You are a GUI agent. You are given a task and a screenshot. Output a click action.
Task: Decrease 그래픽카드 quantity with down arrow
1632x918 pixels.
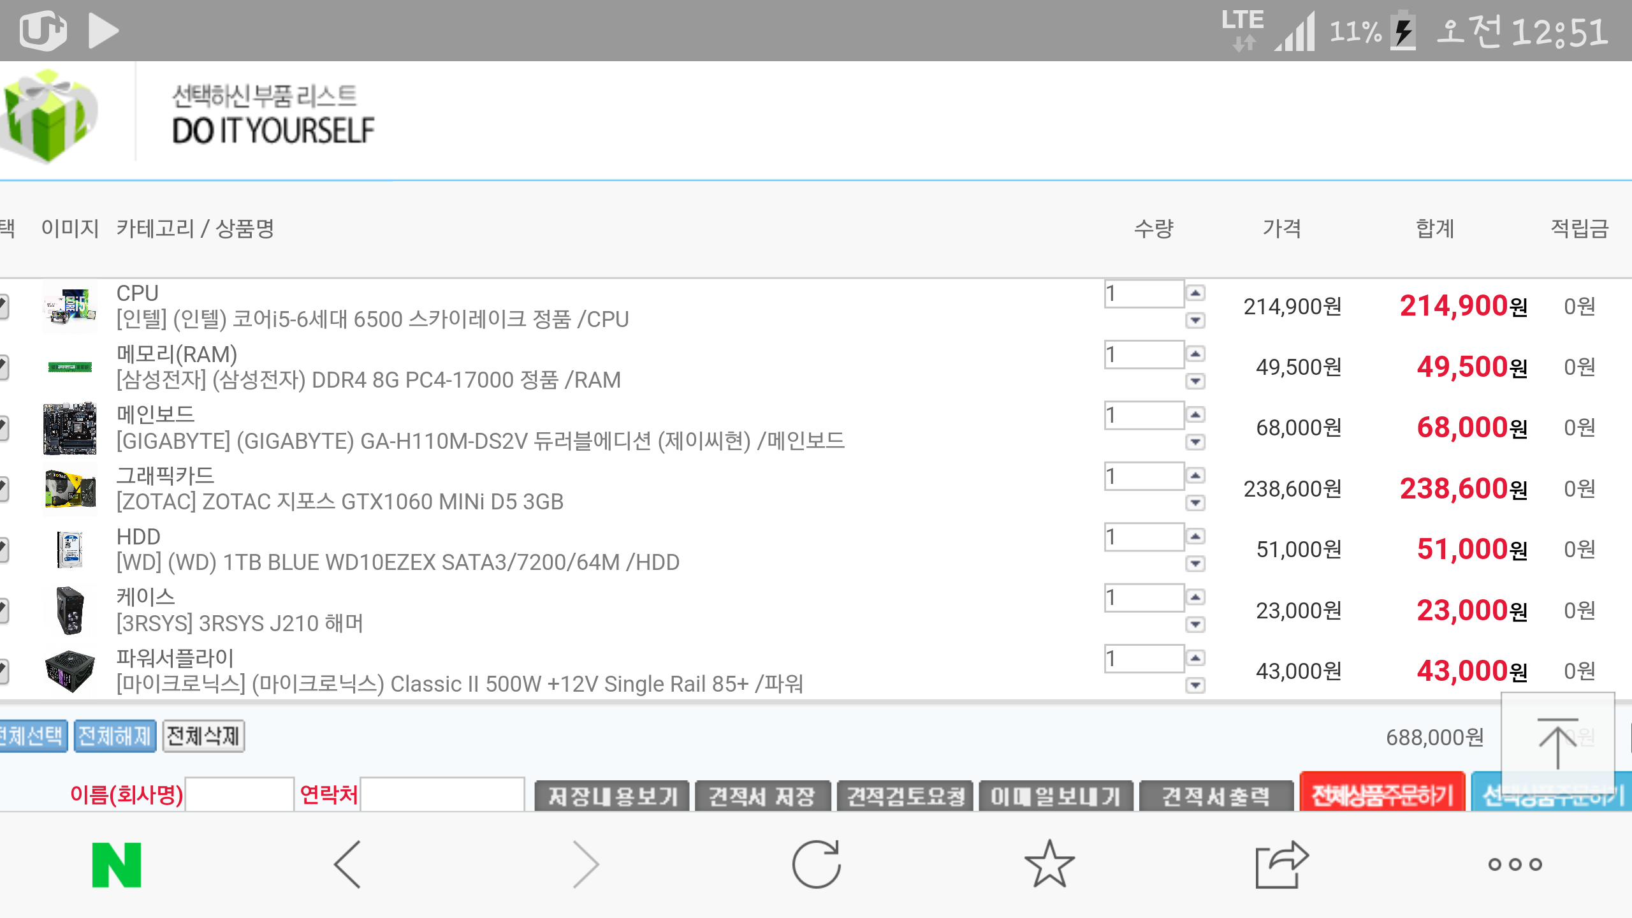(1195, 503)
